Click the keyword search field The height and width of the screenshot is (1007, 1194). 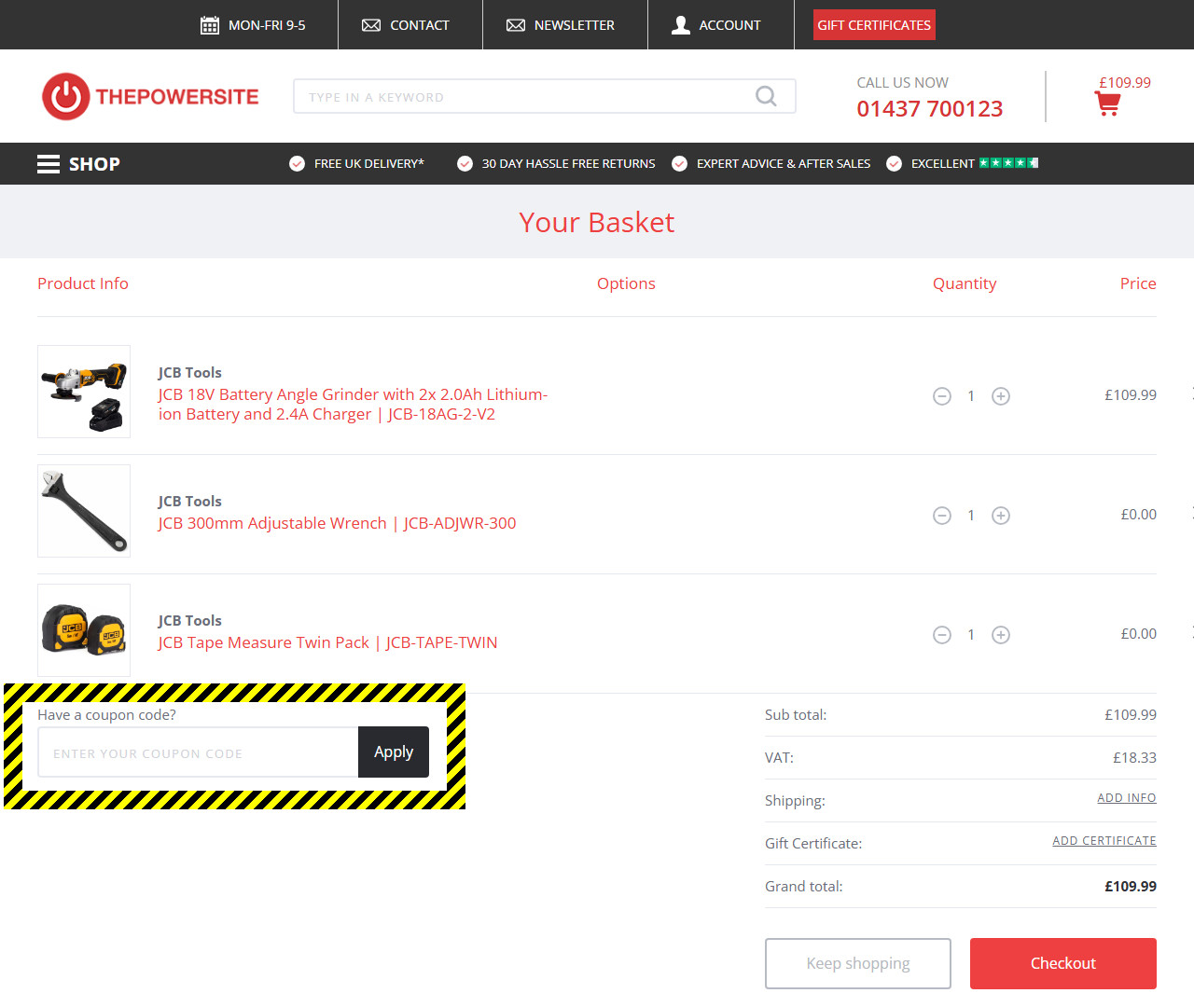click(522, 97)
